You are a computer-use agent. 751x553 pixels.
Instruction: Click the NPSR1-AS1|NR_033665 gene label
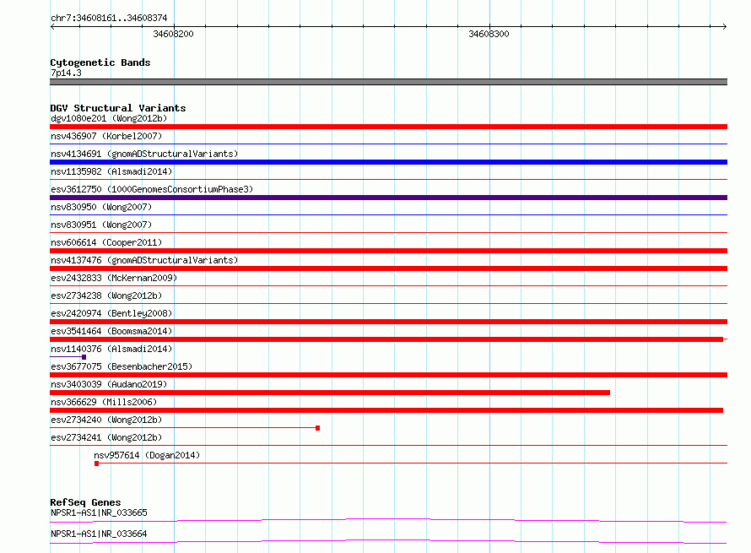(99, 512)
